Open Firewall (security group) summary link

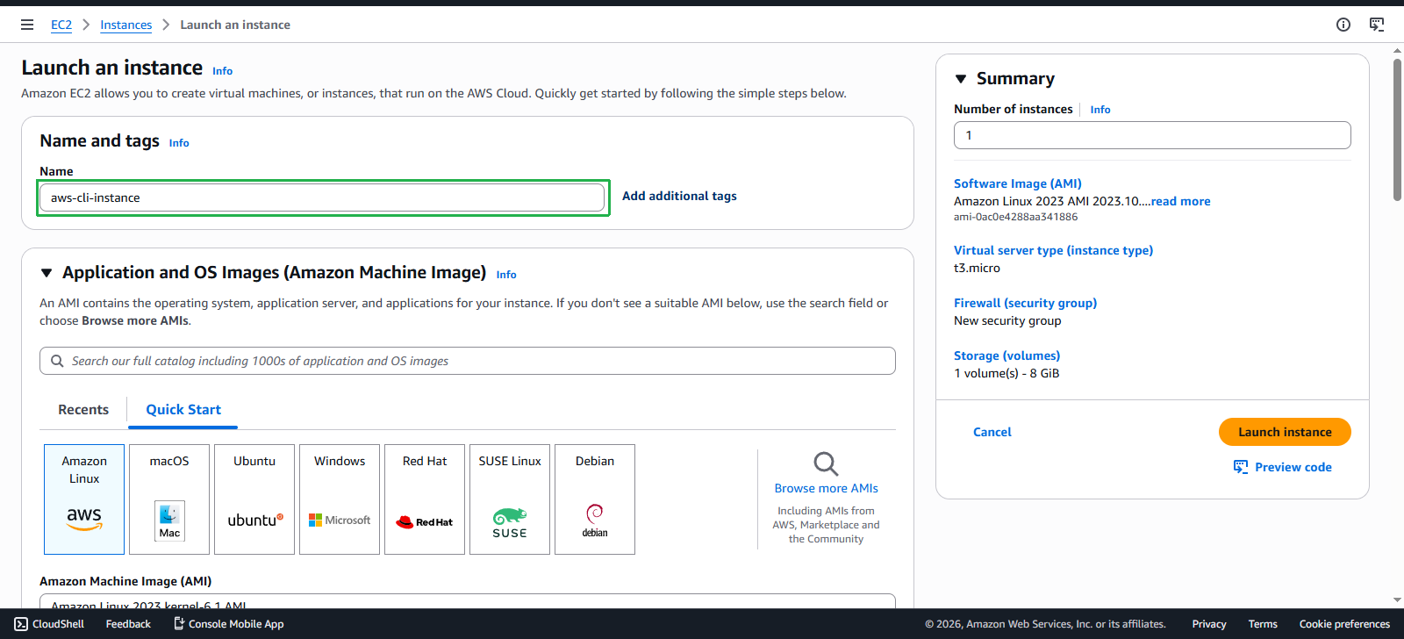[x=1026, y=303]
